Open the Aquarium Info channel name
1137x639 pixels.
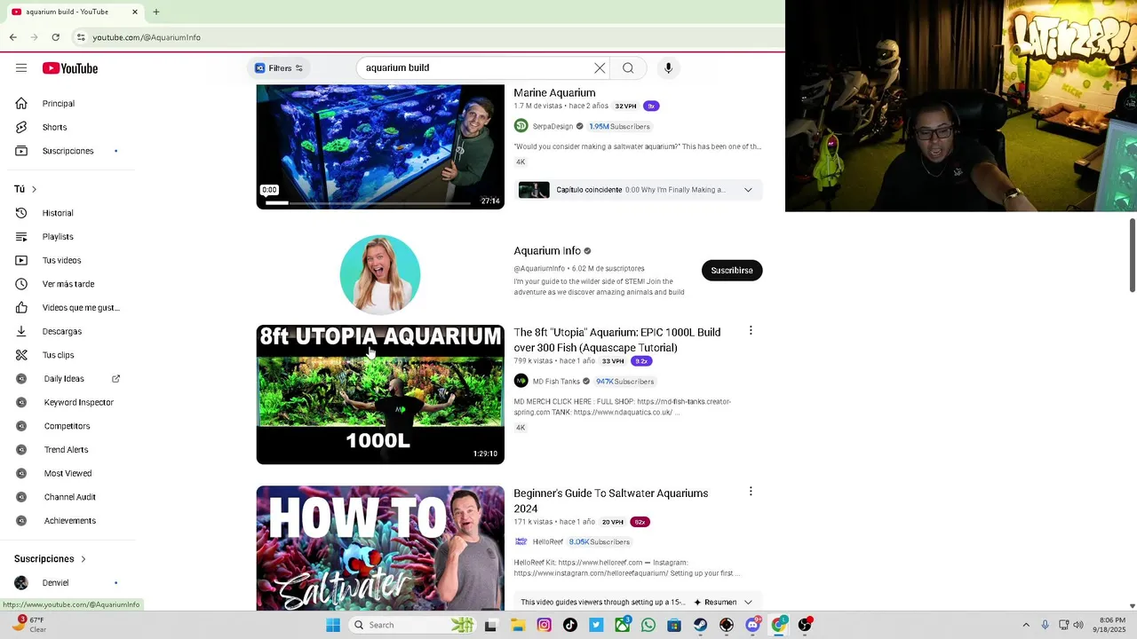tap(547, 251)
